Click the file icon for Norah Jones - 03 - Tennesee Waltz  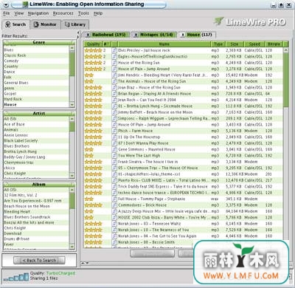(114, 224)
